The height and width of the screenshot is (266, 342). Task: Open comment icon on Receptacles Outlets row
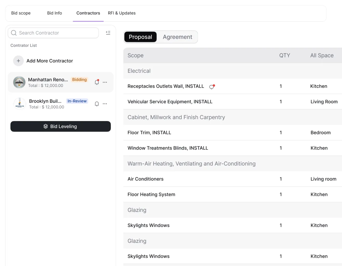point(212,87)
